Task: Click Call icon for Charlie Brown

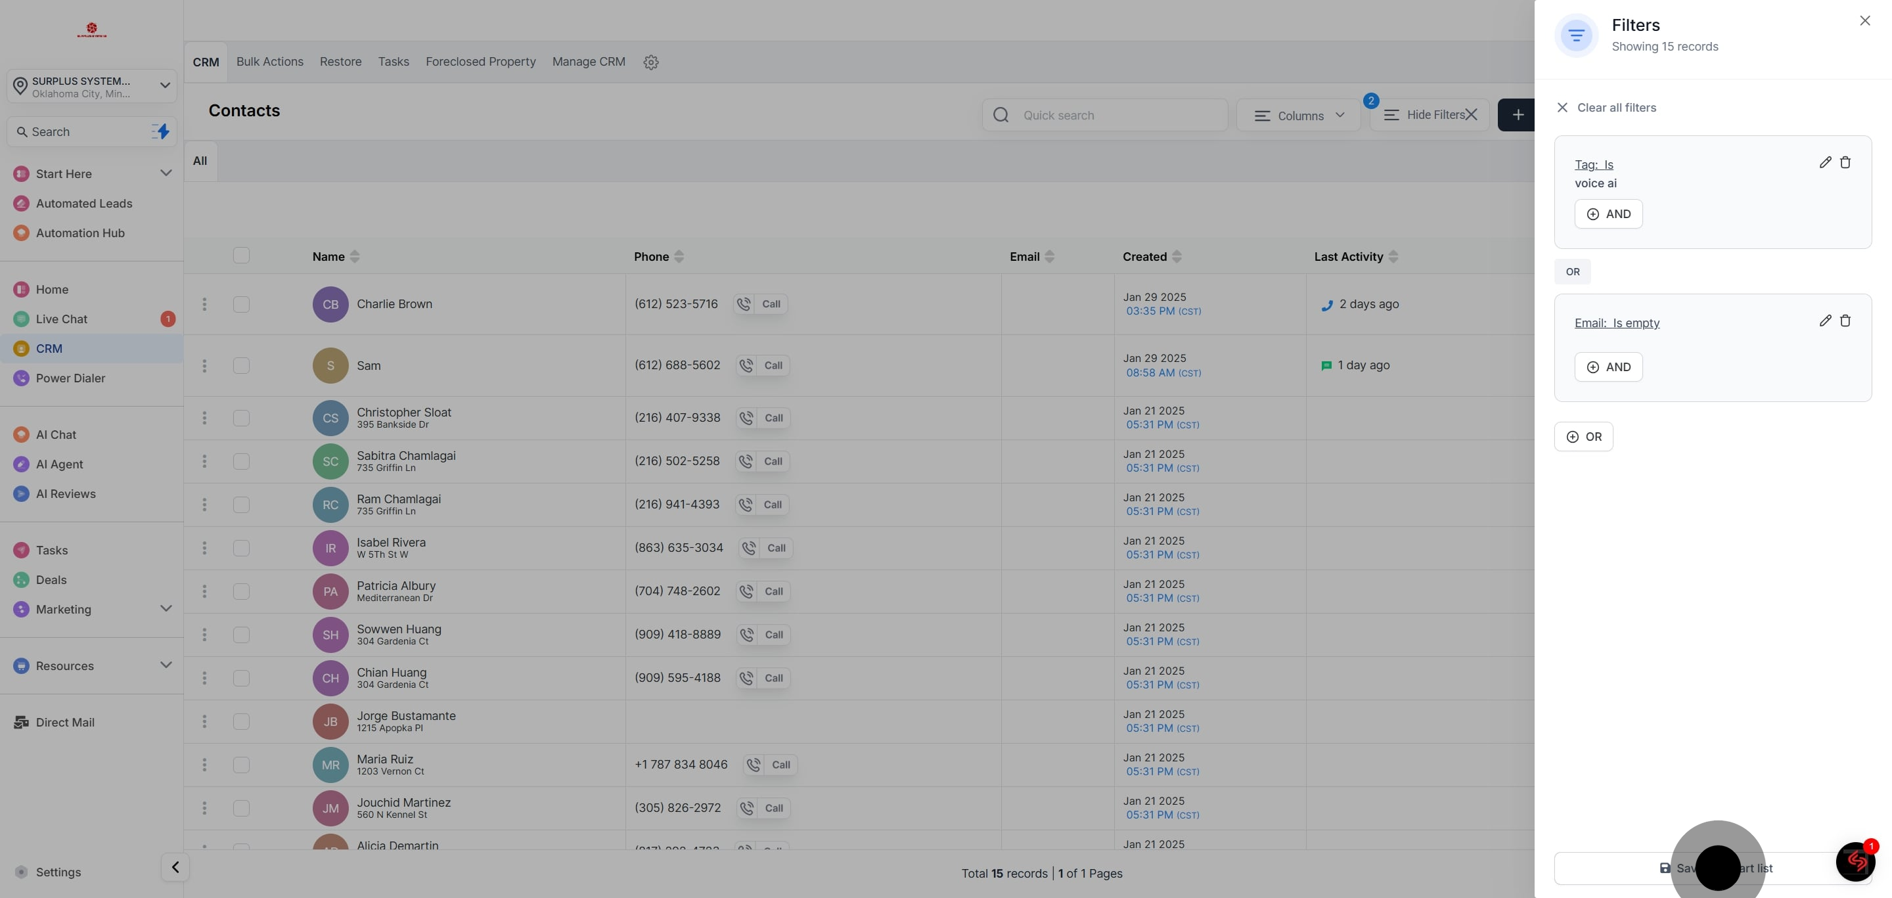Action: tap(744, 304)
